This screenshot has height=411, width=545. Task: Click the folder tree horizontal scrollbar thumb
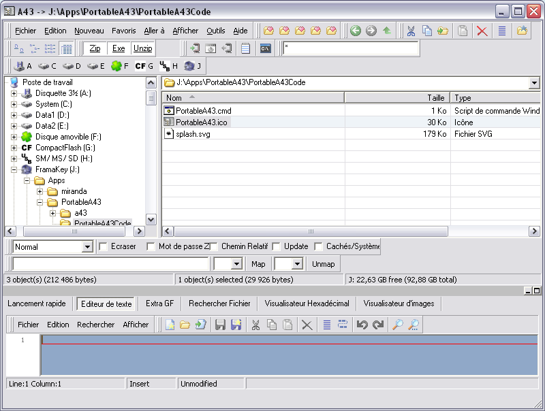(x=74, y=231)
